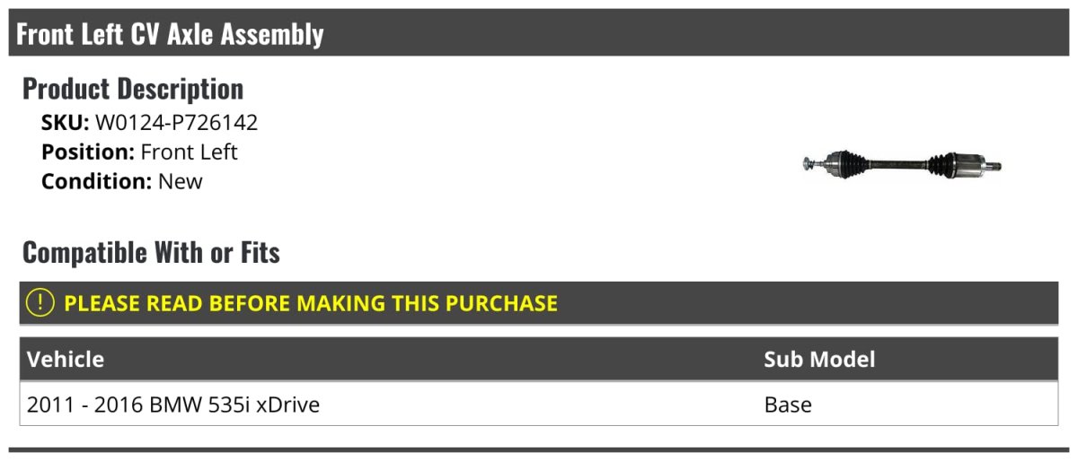Click the SKU: label
This screenshot has height=461, width=1078.
pos(65,123)
